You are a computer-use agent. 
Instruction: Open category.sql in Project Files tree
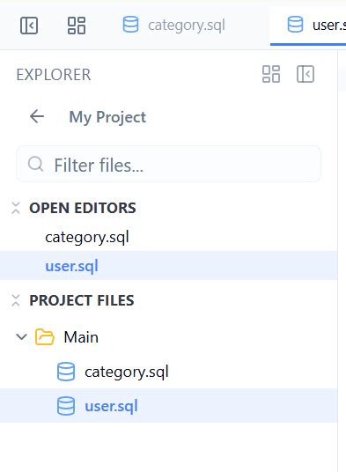(168, 372)
